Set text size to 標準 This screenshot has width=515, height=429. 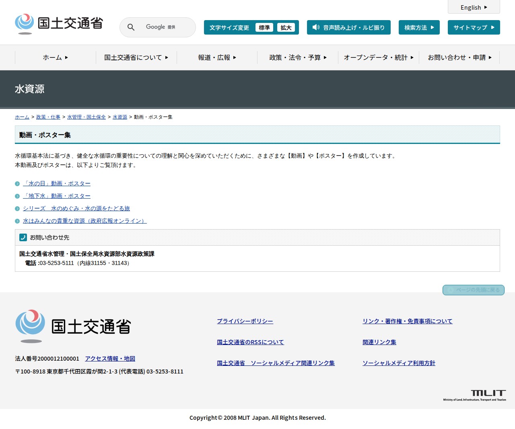pyautogui.click(x=264, y=27)
